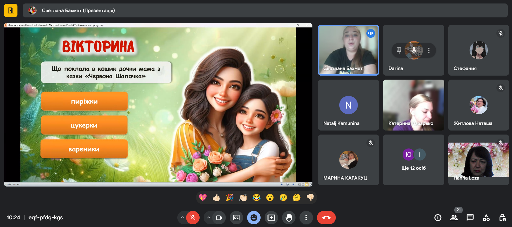Image resolution: width=512 pixels, height=227 pixels.
Task: Show the participants list
Action: coord(454,218)
